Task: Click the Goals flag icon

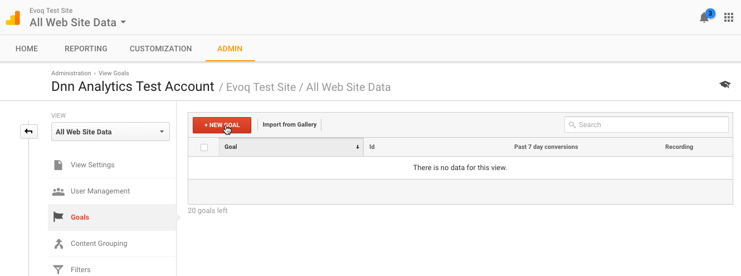Action: coord(58,217)
